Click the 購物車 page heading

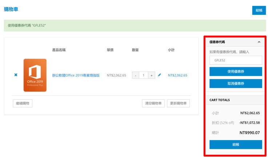[x=11, y=9]
